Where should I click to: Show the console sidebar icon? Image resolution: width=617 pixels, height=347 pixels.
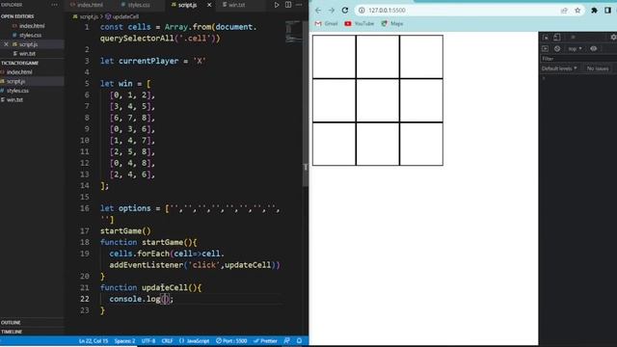pyautogui.click(x=545, y=49)
